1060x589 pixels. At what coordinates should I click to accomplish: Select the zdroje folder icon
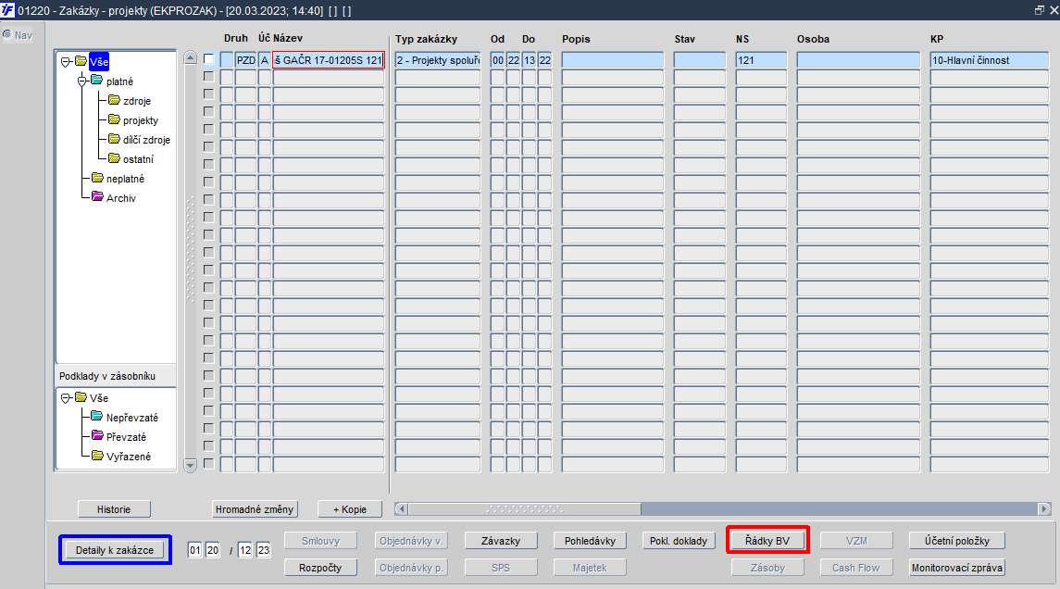pos(114,100)
